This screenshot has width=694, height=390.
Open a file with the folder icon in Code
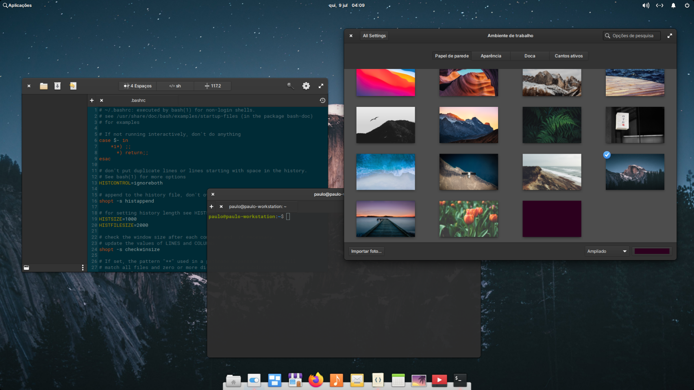44,86
